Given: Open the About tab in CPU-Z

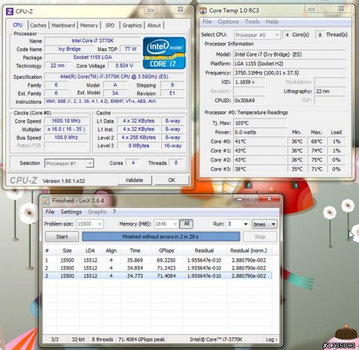Looking at the screenshot, I should [x=154, y=25].
